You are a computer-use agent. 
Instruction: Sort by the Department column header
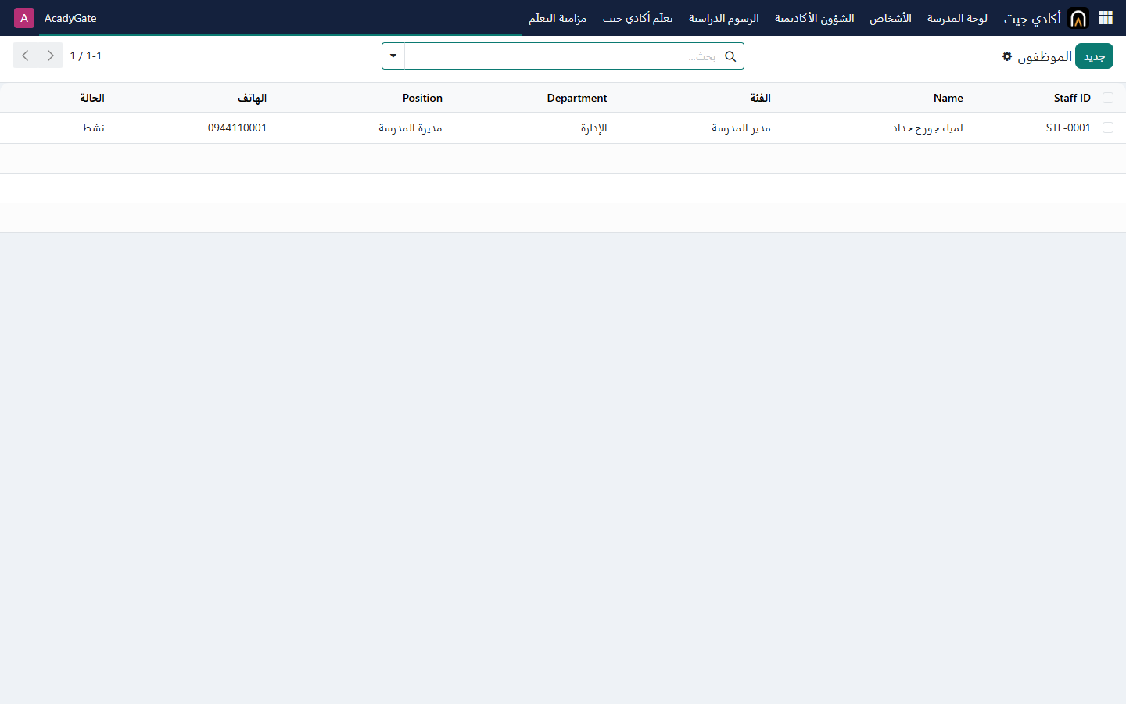tap(577, 98)
